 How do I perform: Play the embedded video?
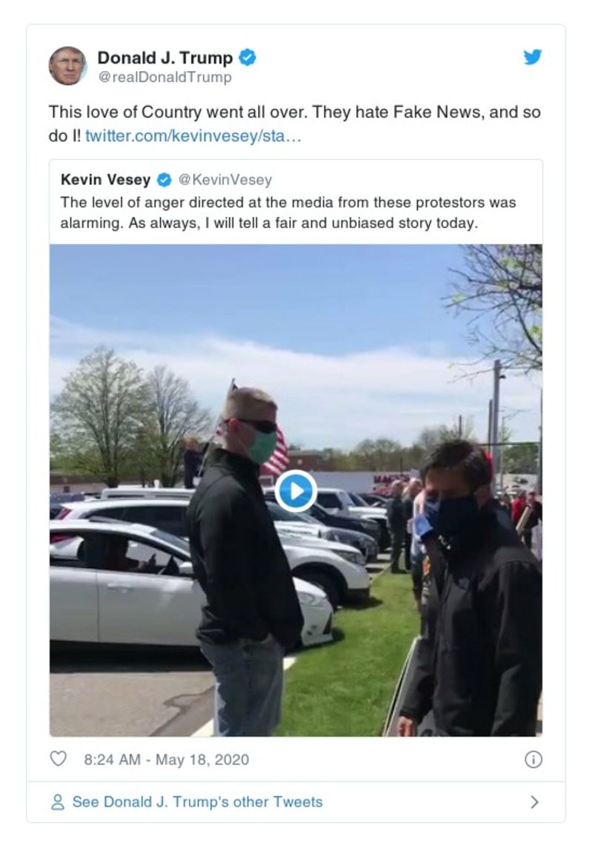(296, 490)
